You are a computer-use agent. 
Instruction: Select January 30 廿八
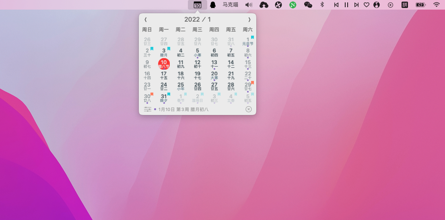tap(147, 98)
